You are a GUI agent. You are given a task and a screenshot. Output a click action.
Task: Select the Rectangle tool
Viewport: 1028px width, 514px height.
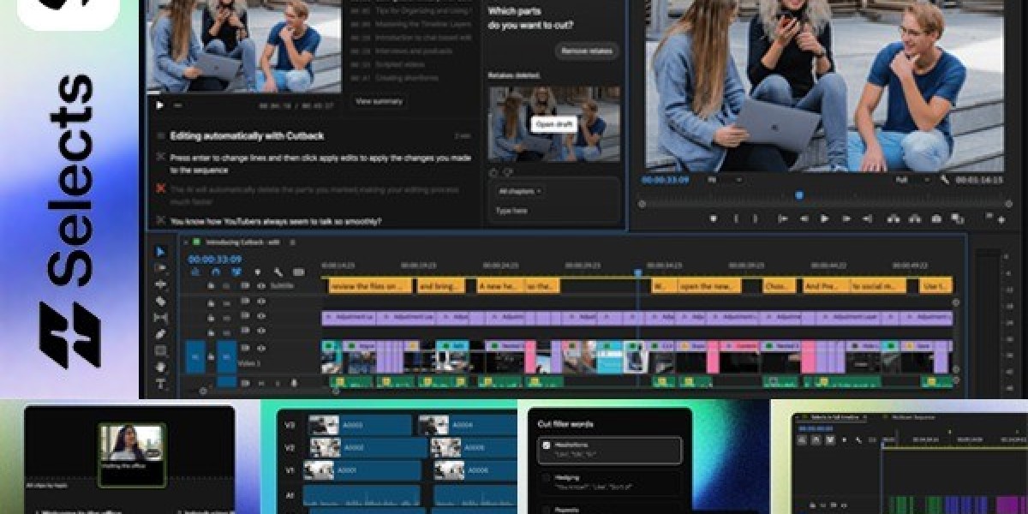coord(161,350)
